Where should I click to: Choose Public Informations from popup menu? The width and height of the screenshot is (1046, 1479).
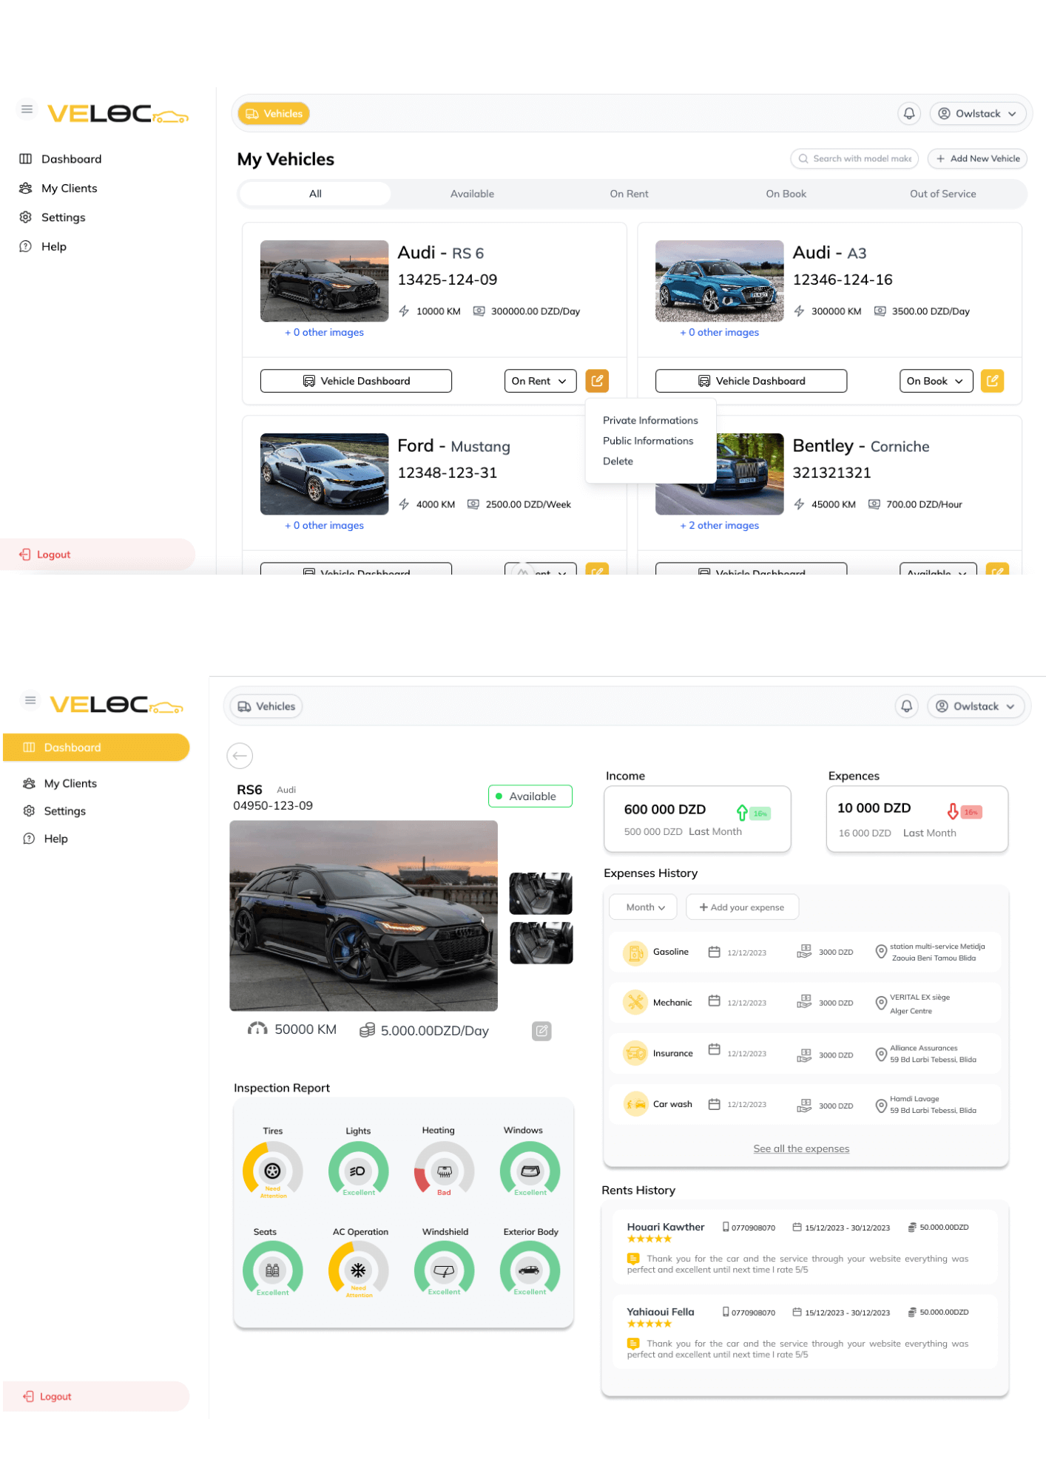(x=648, y=441)
